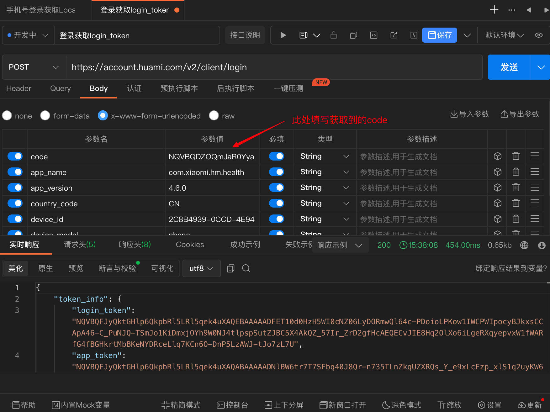
Task: Delete the code parameter row
Action: pos(516,156)
